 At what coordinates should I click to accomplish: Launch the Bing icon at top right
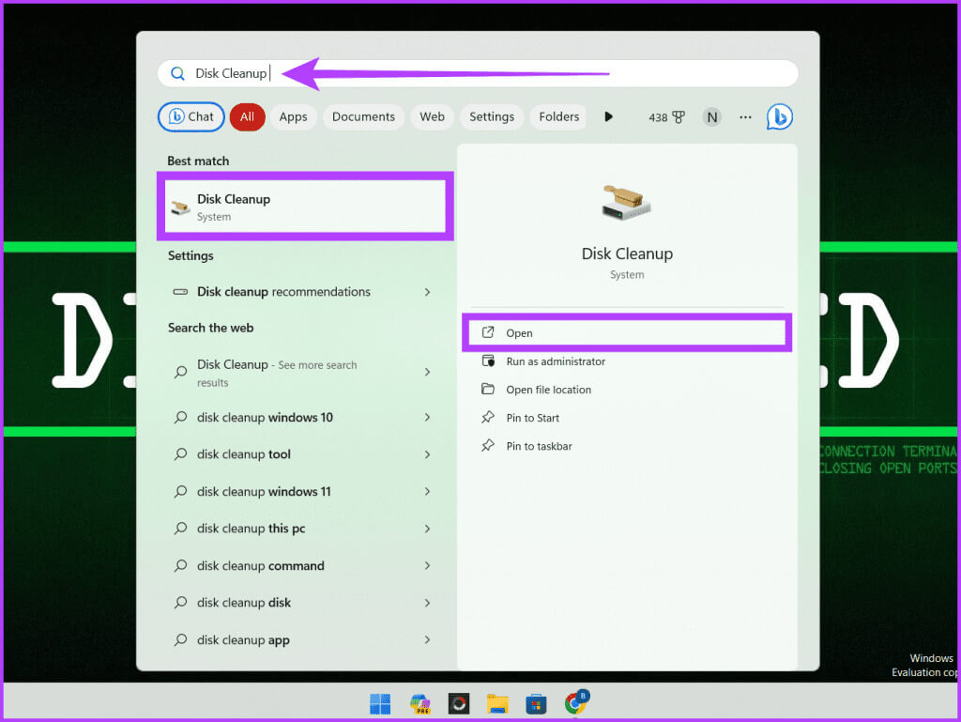[x=780, y=116]
